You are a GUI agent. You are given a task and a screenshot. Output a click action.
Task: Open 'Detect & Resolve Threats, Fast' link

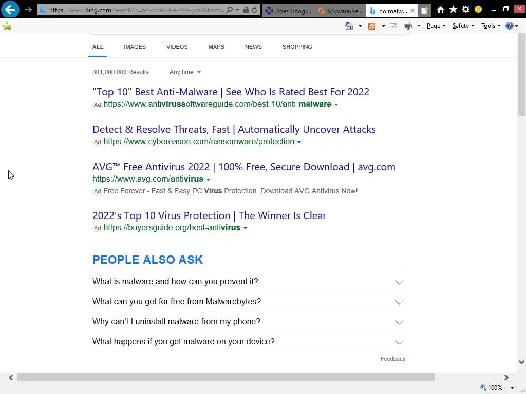234,129
